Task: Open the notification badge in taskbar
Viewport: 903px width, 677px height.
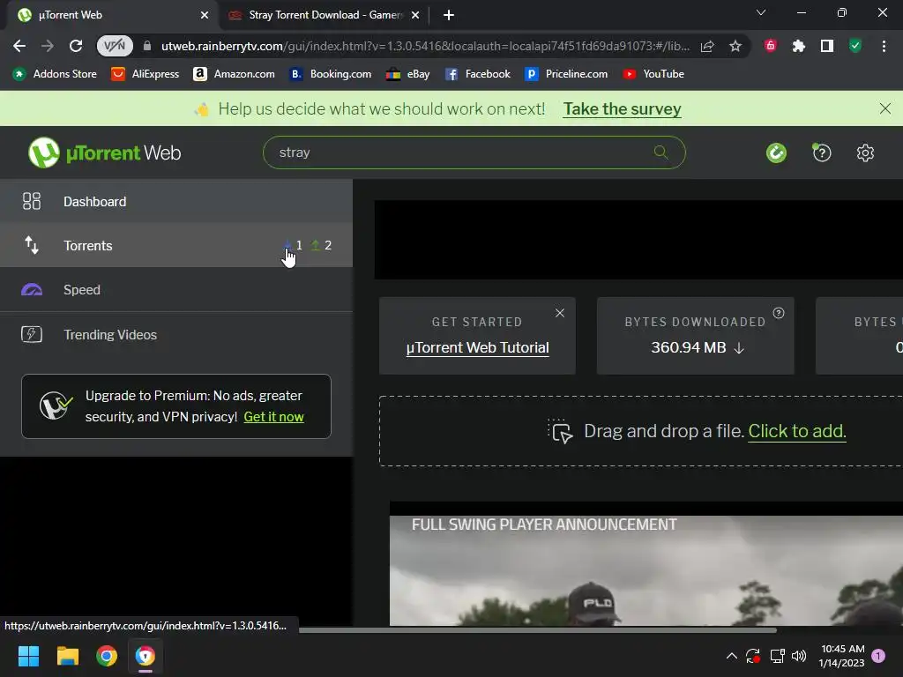Action: [878, 656]
